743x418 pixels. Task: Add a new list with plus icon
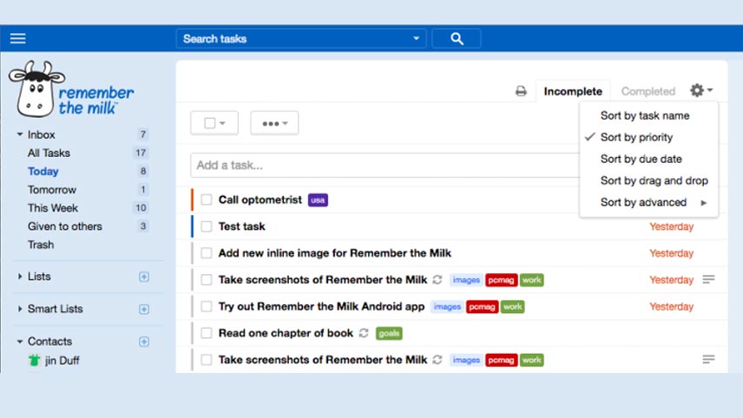coord(144,277)
